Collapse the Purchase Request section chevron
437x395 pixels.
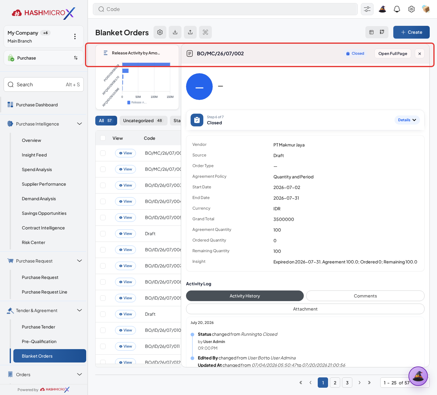pos(80,261)
